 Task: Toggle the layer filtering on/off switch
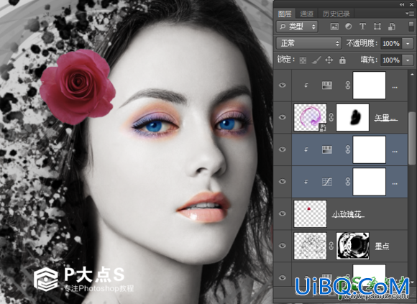coord(411,27)
